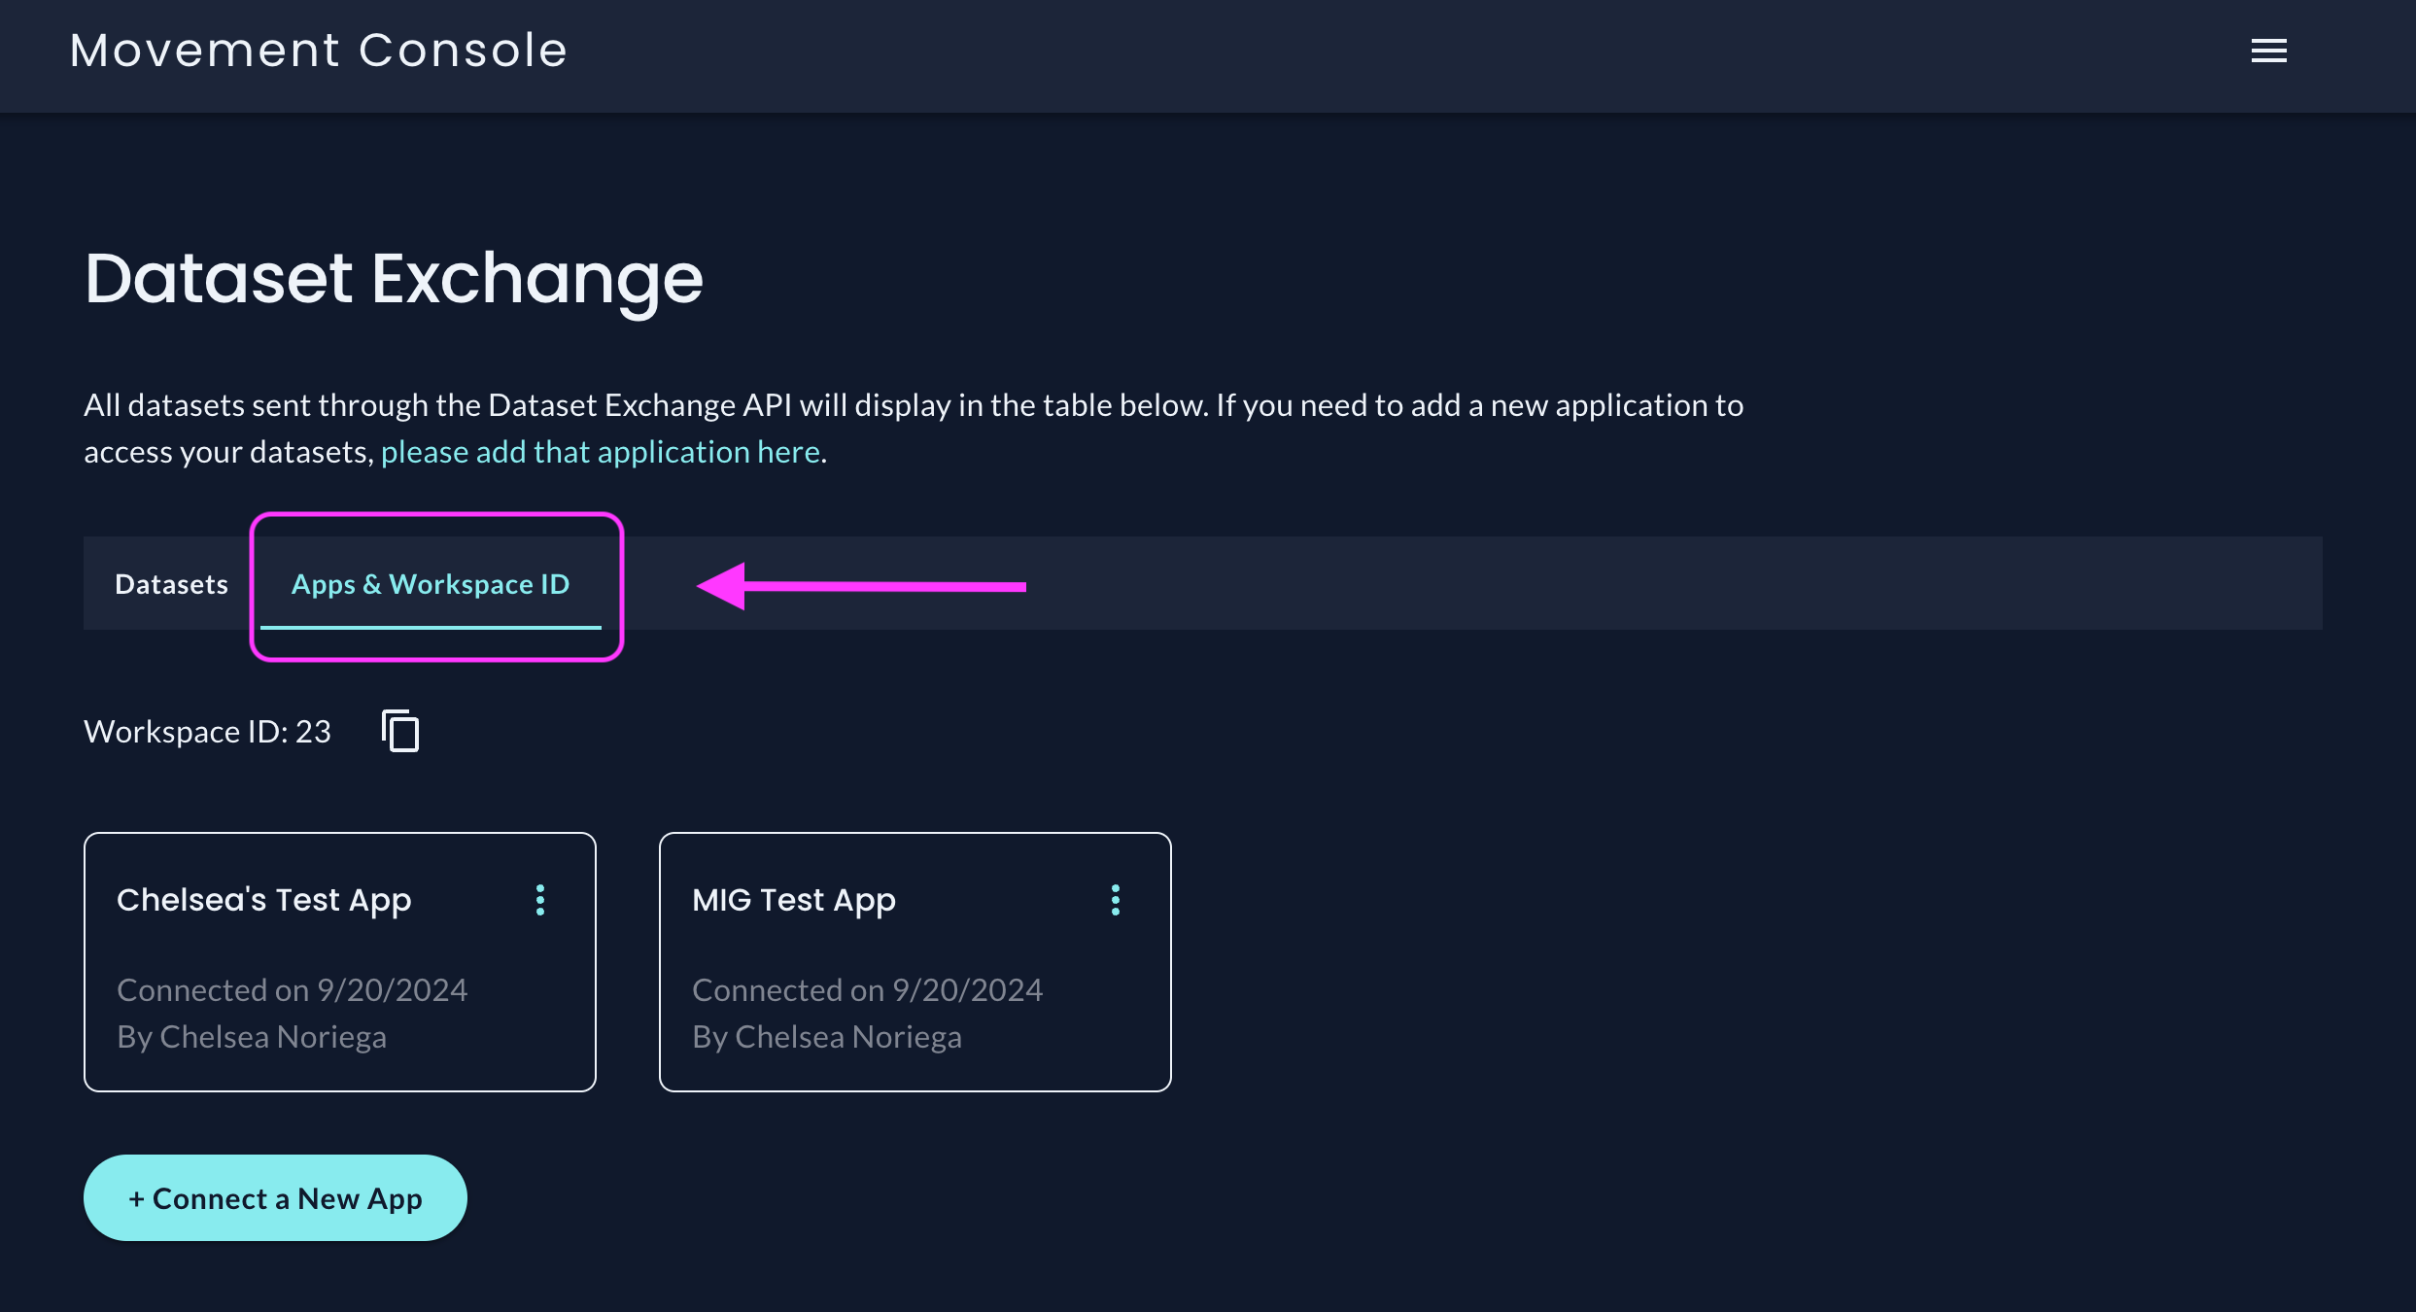Copy the Workspace ID to clipboard
Viewport: 2416px width, 1312px height.
(400, 731)
